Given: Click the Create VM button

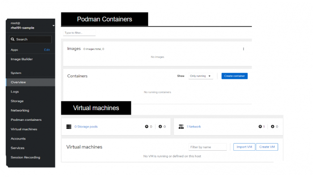Looking at the screenshot, I should click(267, 147).
